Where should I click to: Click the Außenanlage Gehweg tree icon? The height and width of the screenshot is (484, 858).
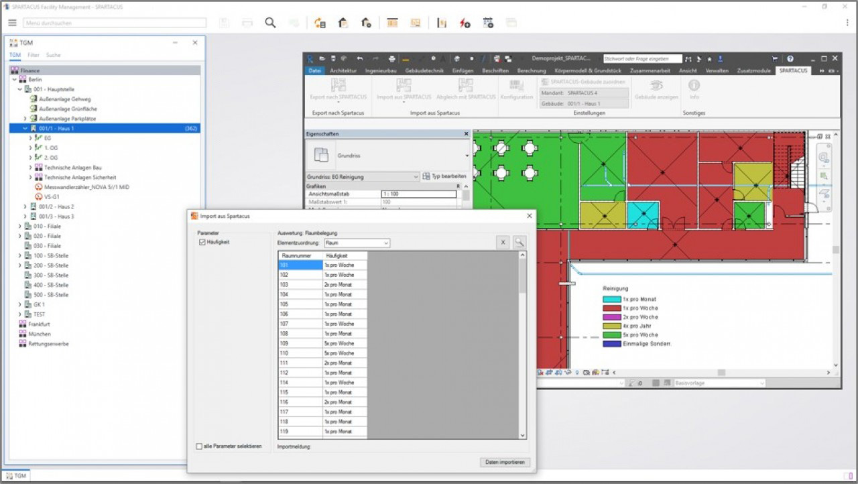tap(34, 99)
